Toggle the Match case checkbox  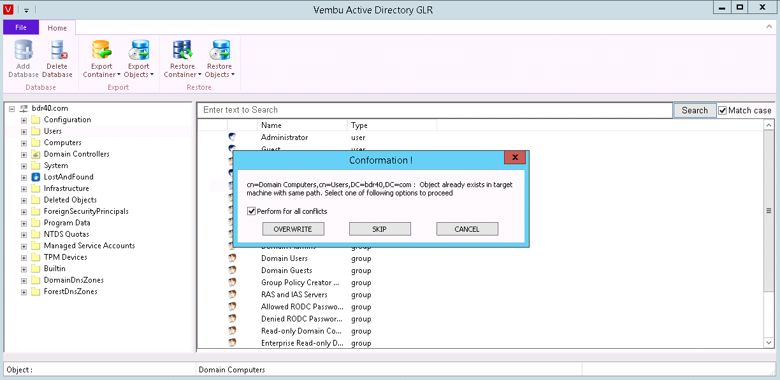[723, 110]
